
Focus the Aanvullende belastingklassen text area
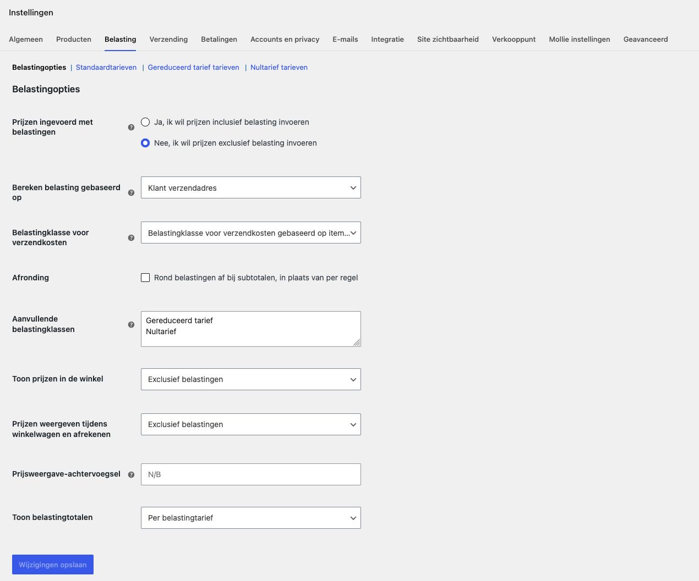251,329
